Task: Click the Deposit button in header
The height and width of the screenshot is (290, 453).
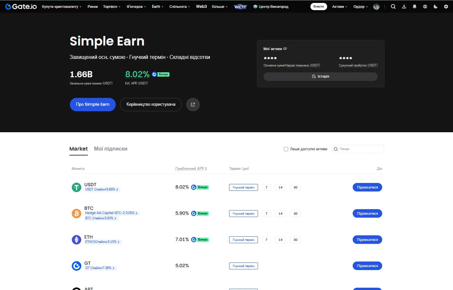Action: click(319, 7)
